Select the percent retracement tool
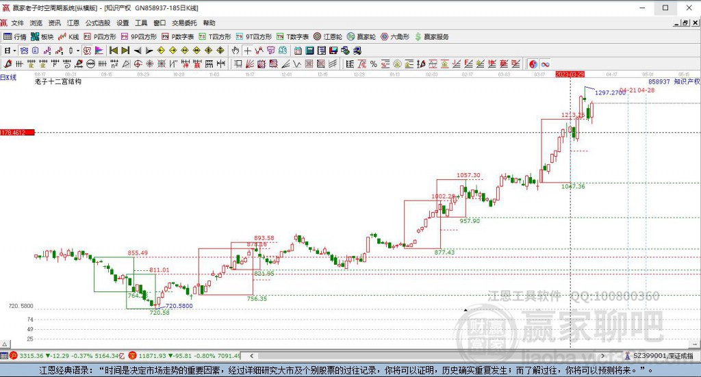This screenshot has height=377, width=701. (373, 64)
